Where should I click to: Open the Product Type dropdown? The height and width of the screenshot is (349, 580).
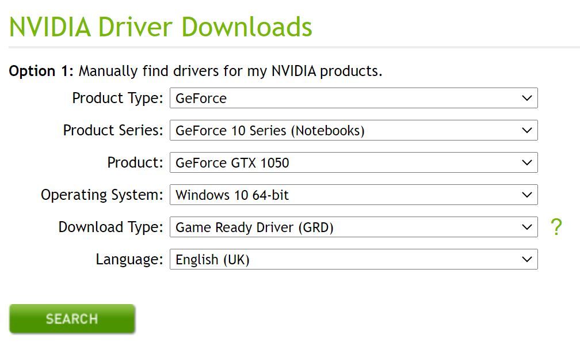click(354, 98)
